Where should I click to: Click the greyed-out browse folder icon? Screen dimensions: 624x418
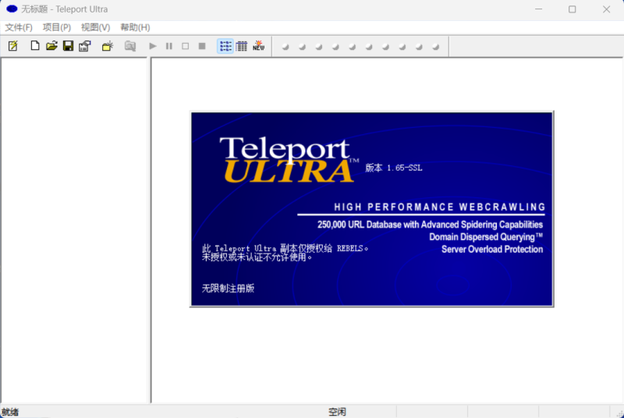(130, 46)
